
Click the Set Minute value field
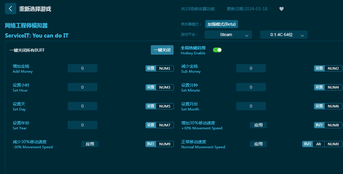pyautogui.click(x=251, y=87)
